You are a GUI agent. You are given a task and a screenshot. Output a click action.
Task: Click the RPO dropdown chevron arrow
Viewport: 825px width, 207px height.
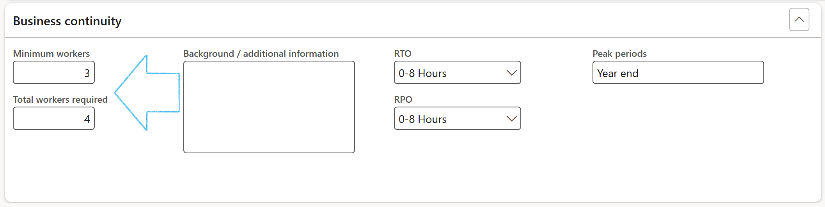tap(511, 119)
